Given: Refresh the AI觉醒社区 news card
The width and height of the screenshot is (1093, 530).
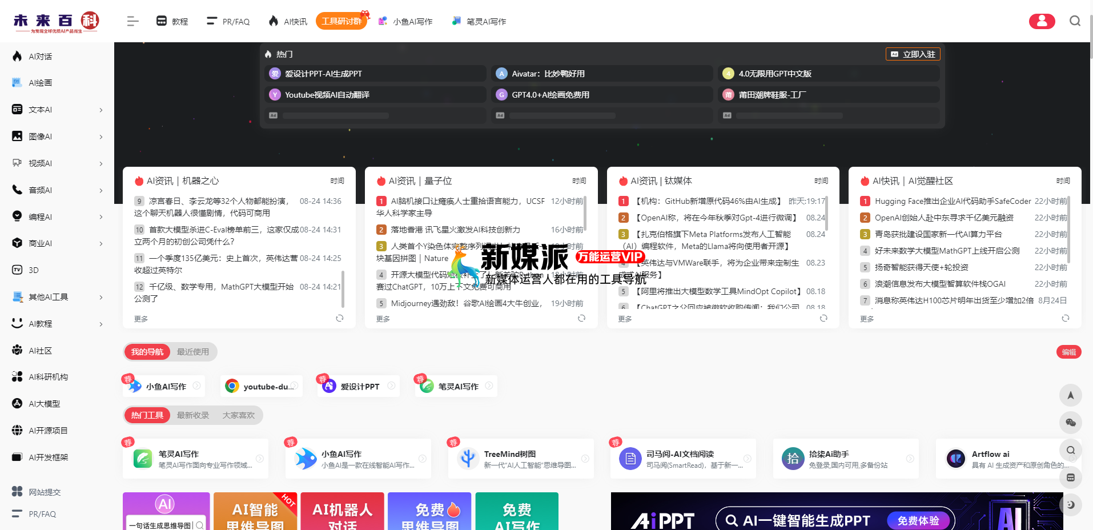Looking at the screenshot, I should coord(1065,318).
